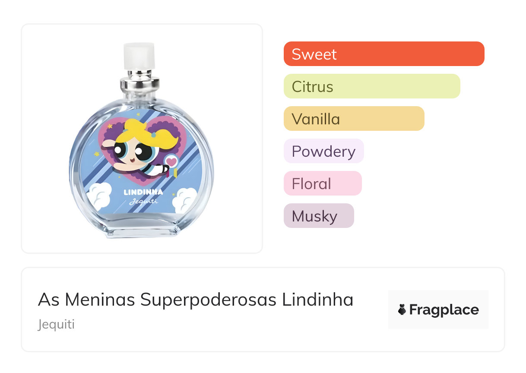Click the small pink heart wand
Screen dimensions: 526x373
tap(171, 162)
